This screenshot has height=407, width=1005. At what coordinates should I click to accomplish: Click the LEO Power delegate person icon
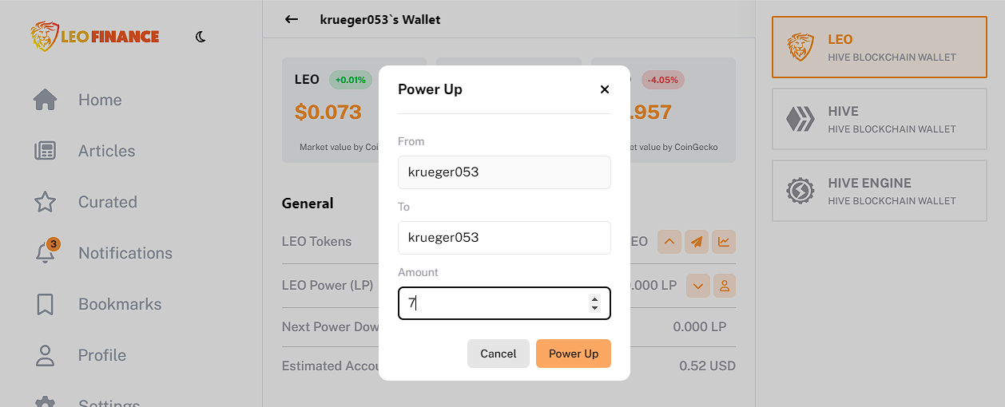click(x=725, y=286)
